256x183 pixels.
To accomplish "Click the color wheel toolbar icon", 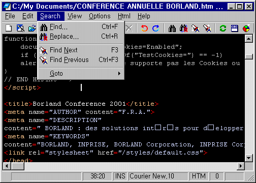I will pyautogui.click(x=246, y=28).
